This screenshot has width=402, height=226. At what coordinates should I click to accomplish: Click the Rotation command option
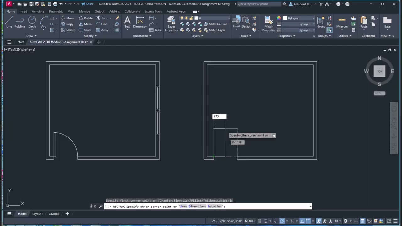pyautogui.click(x=215, y=207)
